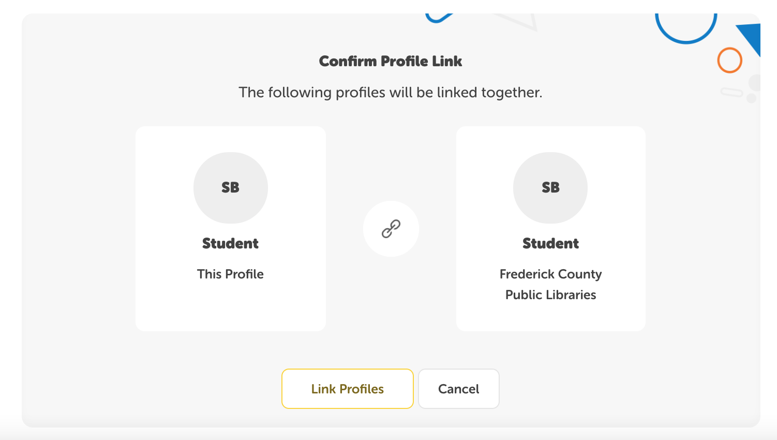Click the small blue arc at top
Viewport: 777px width, 440px height.
(x=438, y=18)
